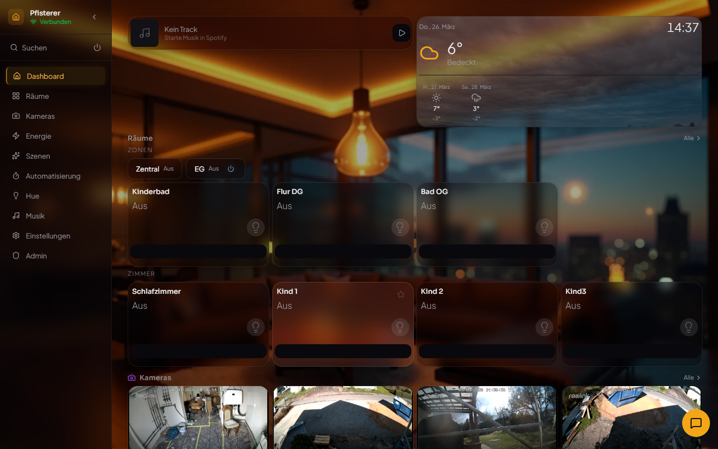The image size is (718, 449).
Task: Open the chat bubble in the corner
Action: (696, 423)
